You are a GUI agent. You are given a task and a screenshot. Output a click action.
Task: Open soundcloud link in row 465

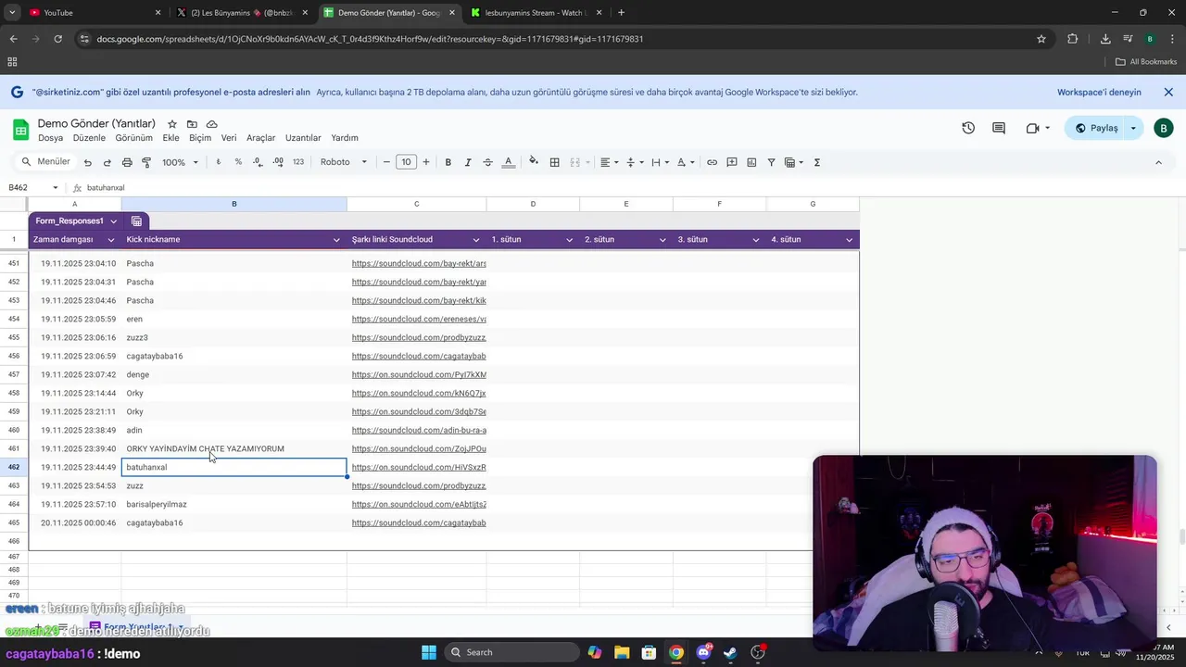(x=419, y=522)
